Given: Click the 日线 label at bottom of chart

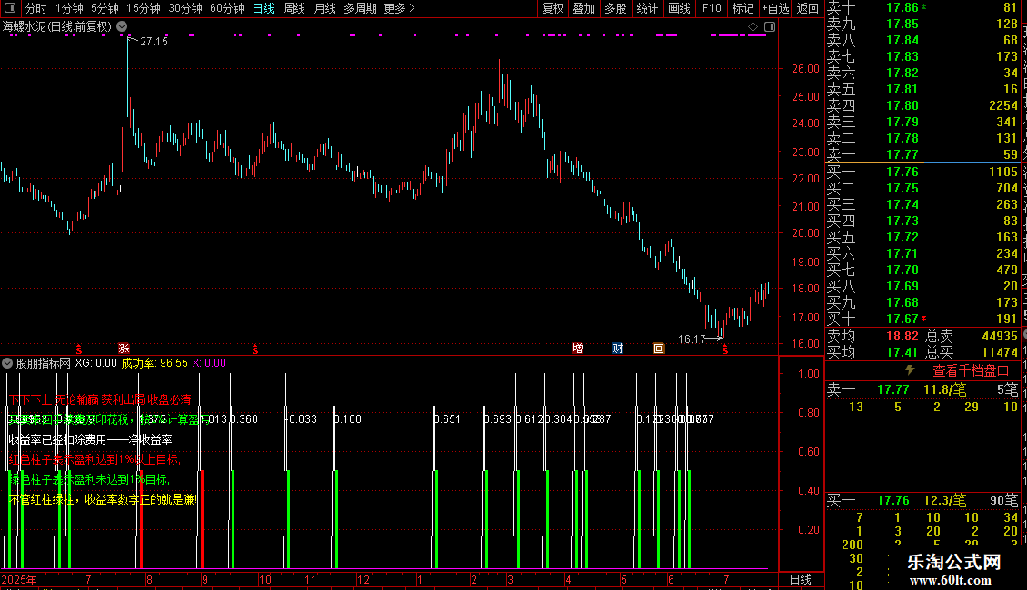Looking at the screenshot, I should (801, 579).
